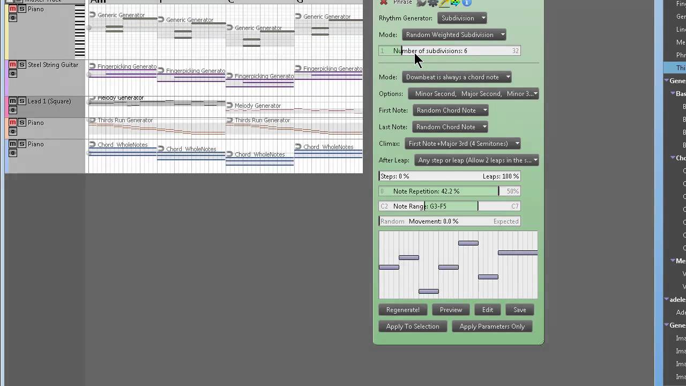The width and height of the screenshot is (686, 386).
Task: Click the Edit button
Action: 488,310
